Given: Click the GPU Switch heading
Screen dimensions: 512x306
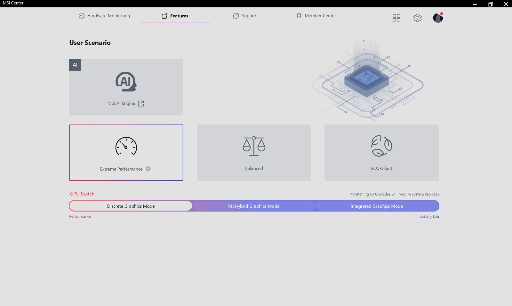Looking at the screenshot, I should (x=82, y=194).
